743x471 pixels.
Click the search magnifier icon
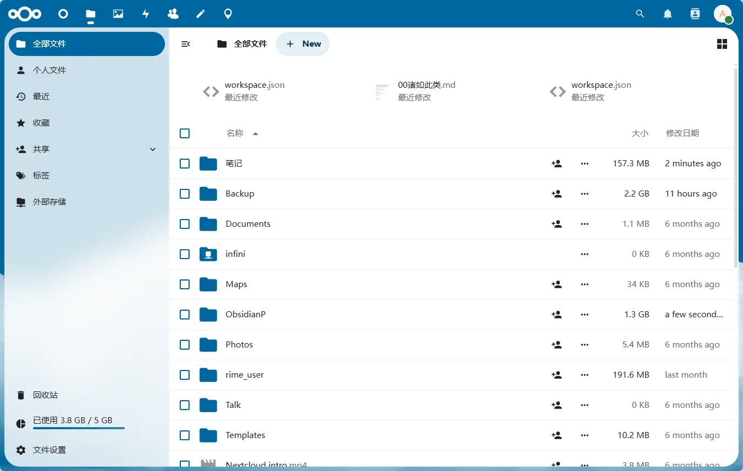(x=640, y=14)
